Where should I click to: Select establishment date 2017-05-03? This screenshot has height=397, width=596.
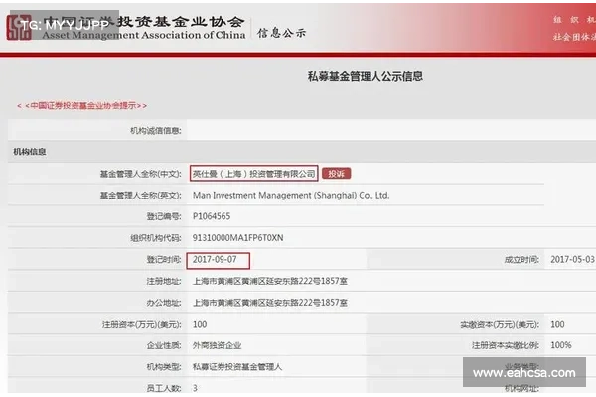pos(572,259)
